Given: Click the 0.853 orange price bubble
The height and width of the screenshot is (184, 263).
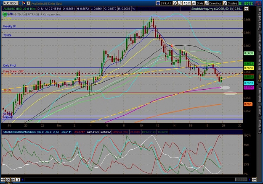Looking at the screenshot, I should click(248, 104).
